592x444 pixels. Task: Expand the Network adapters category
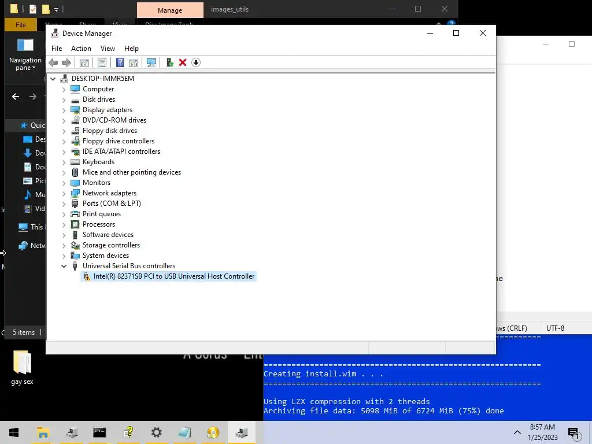pyautogui.click(x=64, y=194)
